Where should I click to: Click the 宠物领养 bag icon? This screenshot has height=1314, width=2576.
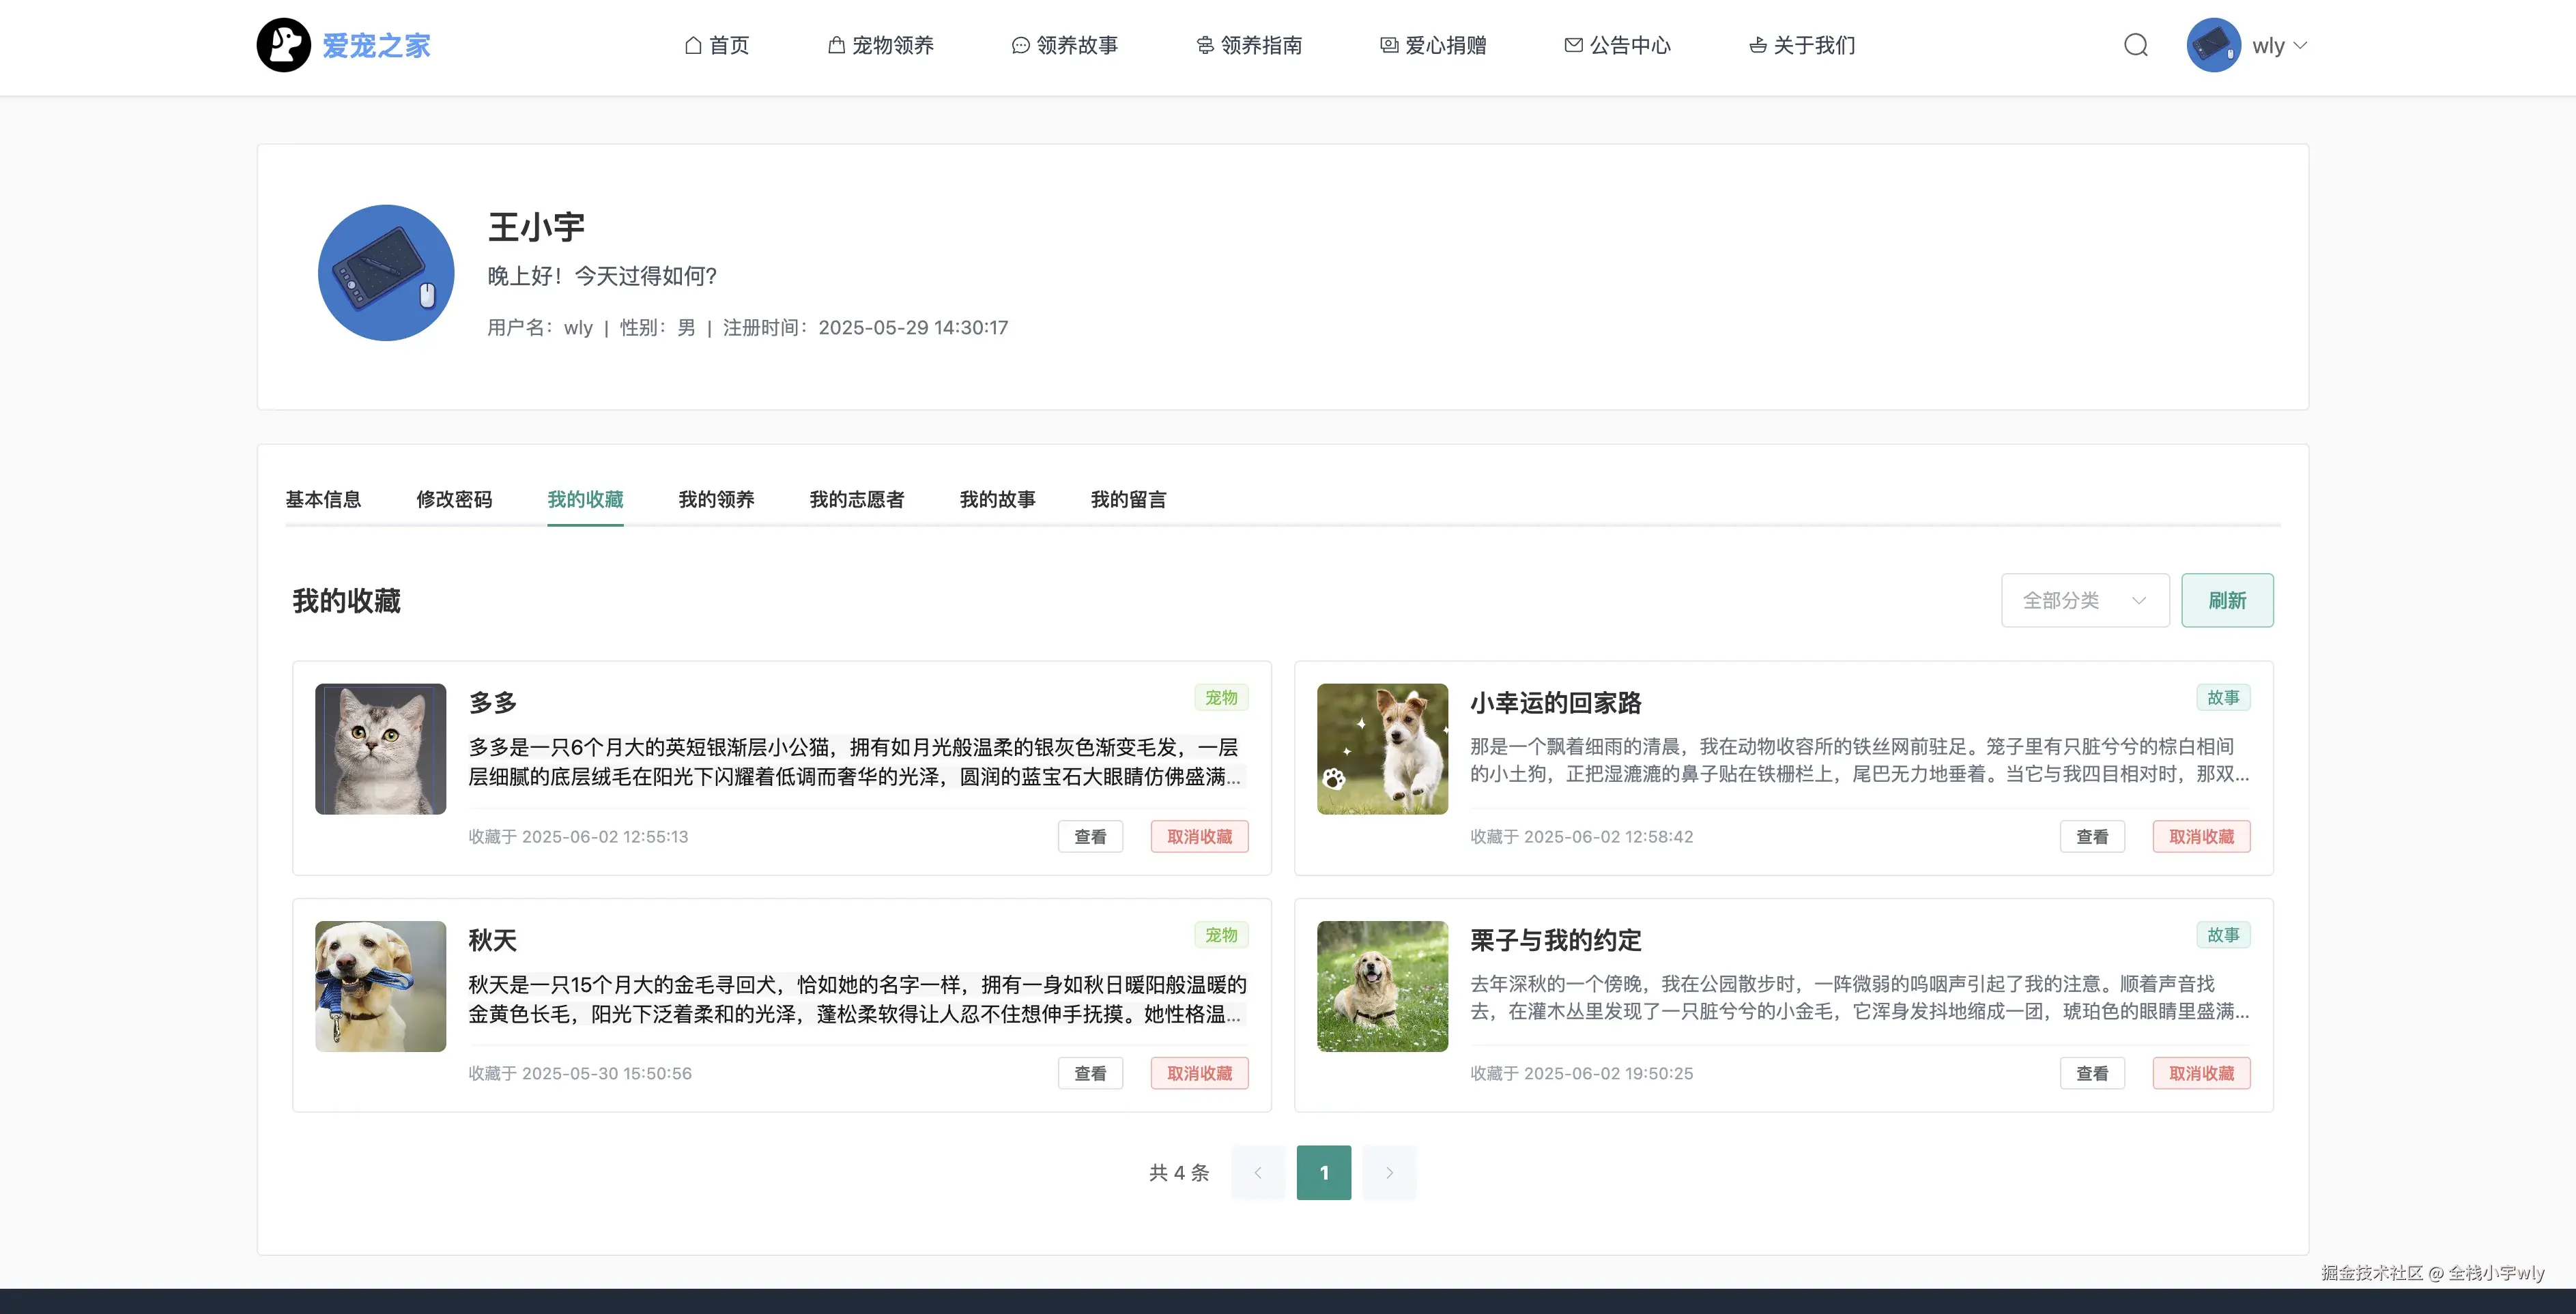pos(836,45)
